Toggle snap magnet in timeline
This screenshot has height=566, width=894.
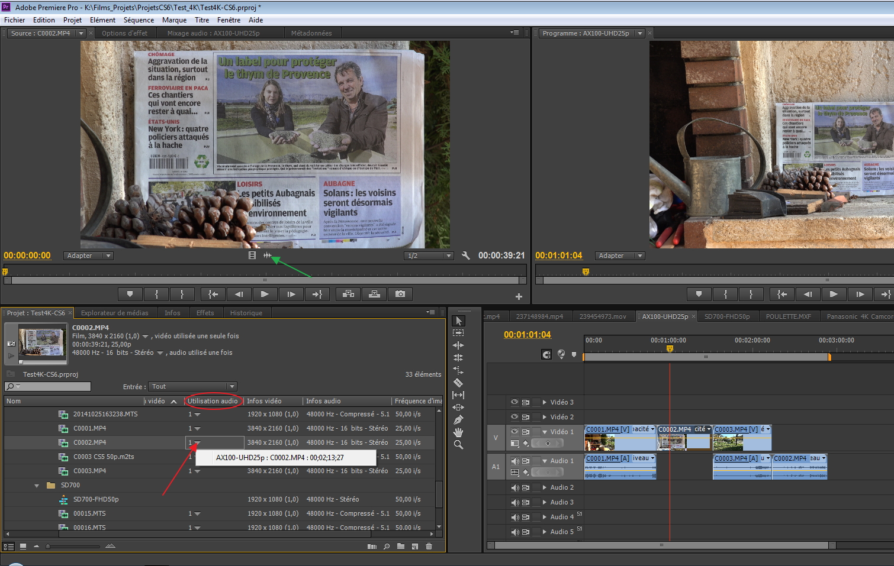pos(546,354)
